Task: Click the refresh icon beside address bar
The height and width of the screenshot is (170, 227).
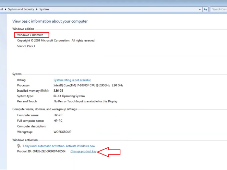Action: tap(205, 9)
